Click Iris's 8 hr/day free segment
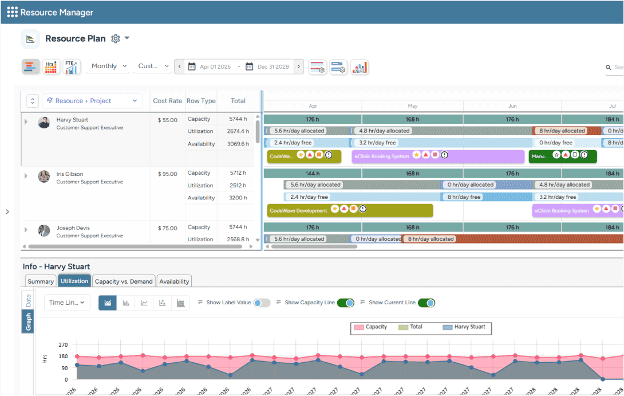This screenshot has width=624, height=396. coord(486,197)
